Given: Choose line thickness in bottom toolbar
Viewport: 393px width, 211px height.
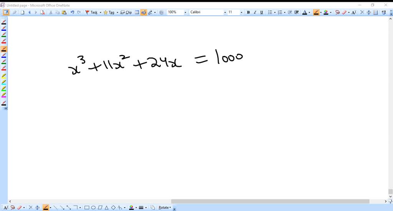Looking at the screenshot, I should coord(141,208).
